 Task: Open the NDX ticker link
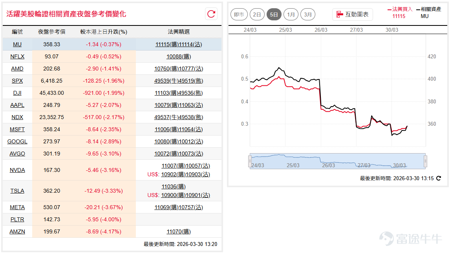[x=17, y=117]
